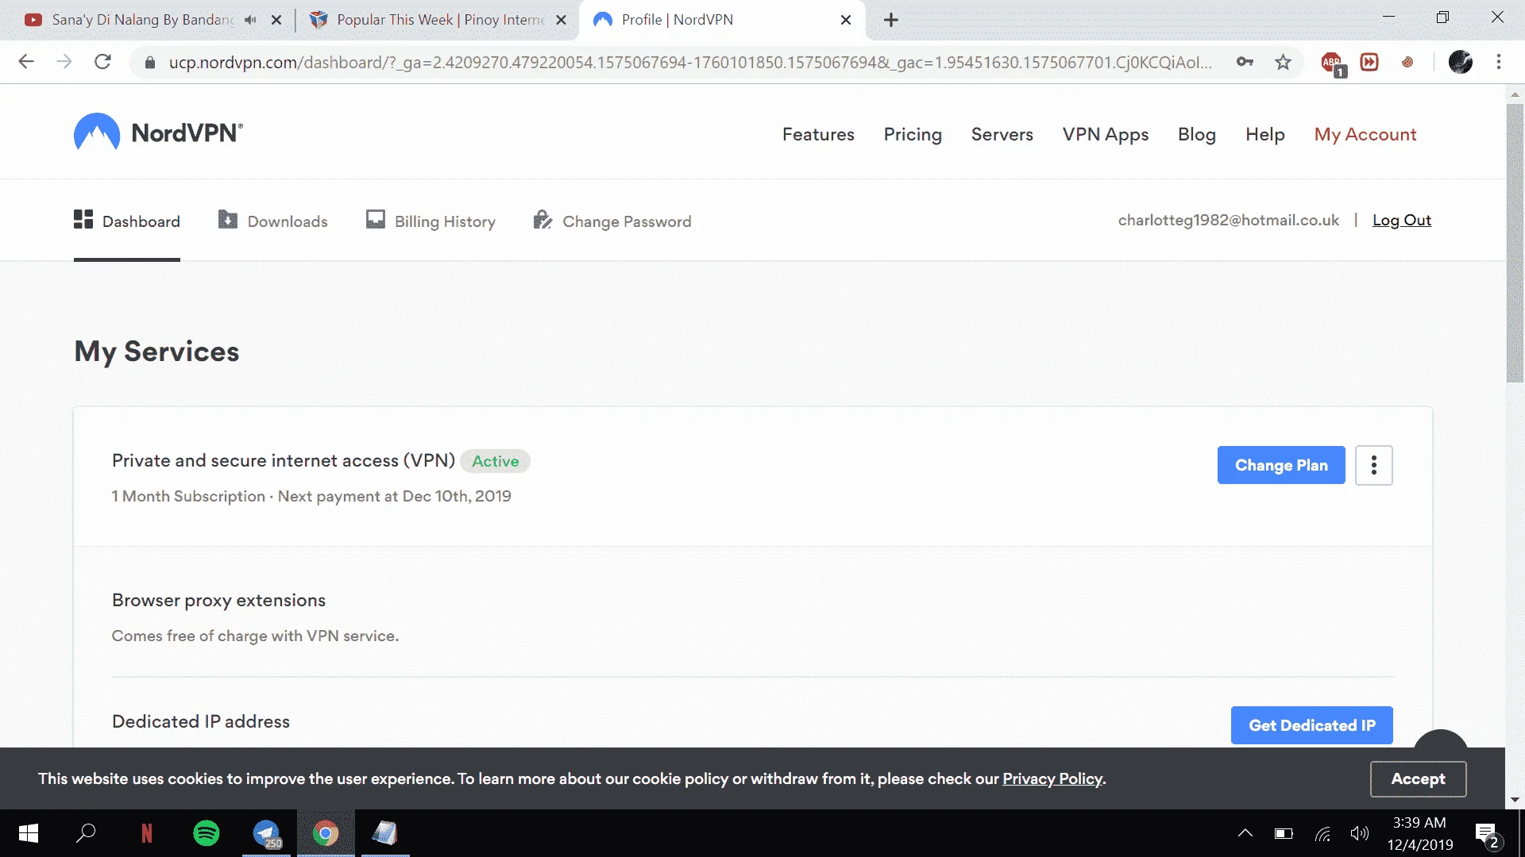Open Spotify from the taskbar
This screenshot has width=1525, height=857.
pos(207,833)
